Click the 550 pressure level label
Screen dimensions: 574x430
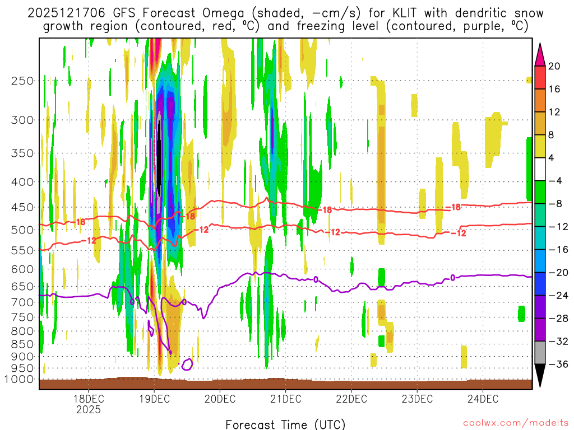tap(22, 250)
